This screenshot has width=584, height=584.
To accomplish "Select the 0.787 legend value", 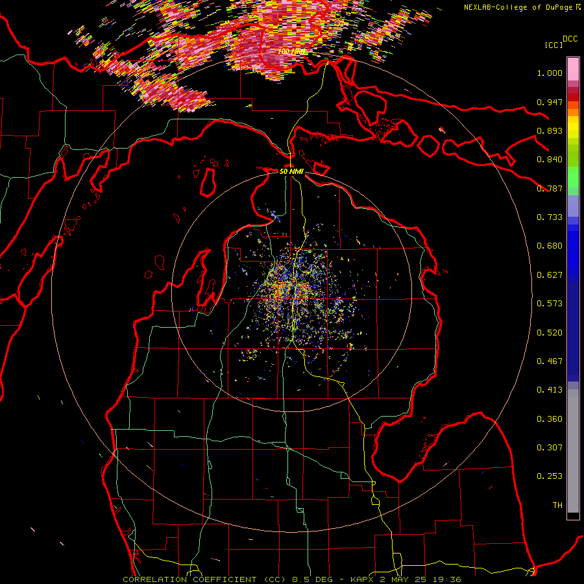I will tap(550, 188).
